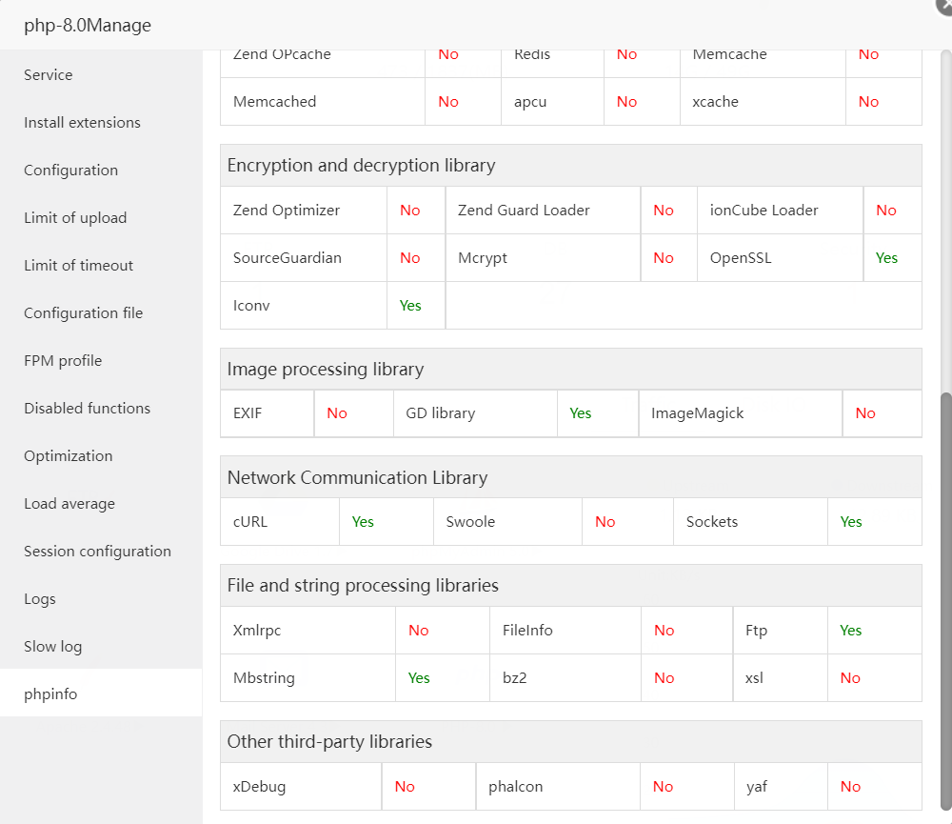Switch to FPM profile
952x824 pixels.
coord(63,361)
